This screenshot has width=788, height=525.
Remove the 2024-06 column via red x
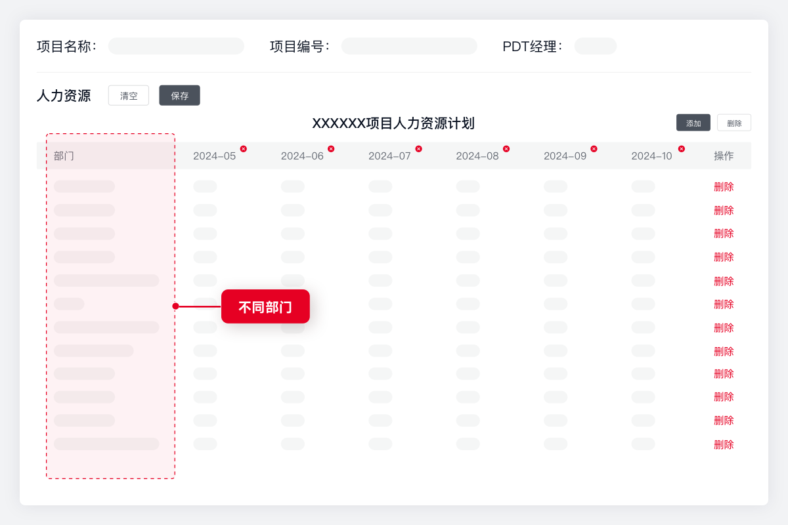(x=331, y=149)
